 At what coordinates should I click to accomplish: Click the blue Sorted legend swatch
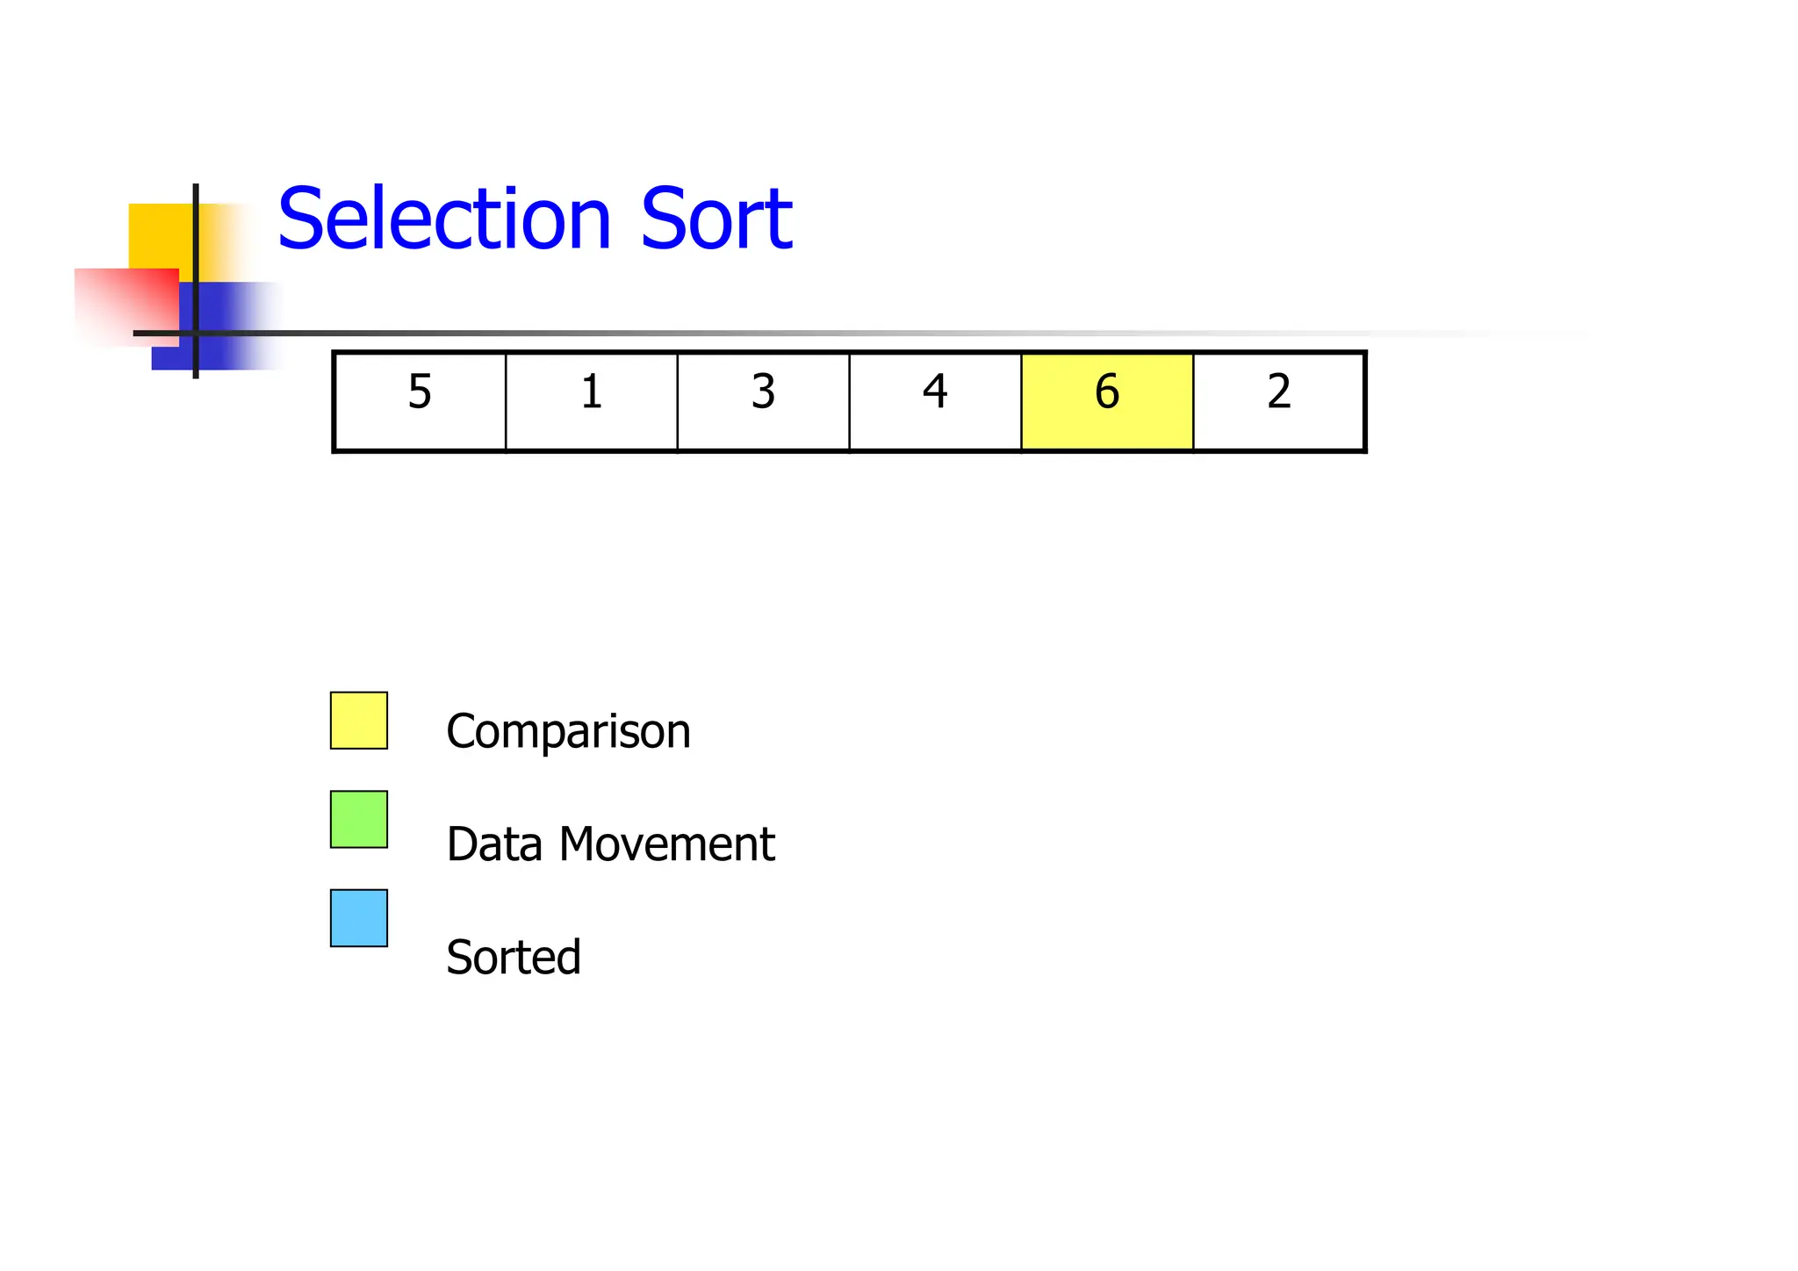pos(358,918)
